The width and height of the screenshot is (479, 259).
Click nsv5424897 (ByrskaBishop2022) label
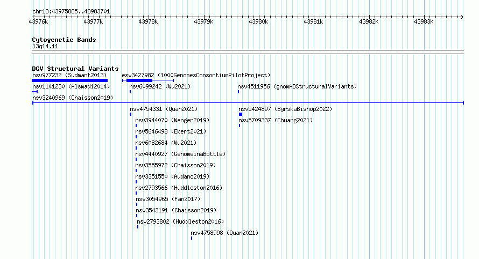click(285, 109)
